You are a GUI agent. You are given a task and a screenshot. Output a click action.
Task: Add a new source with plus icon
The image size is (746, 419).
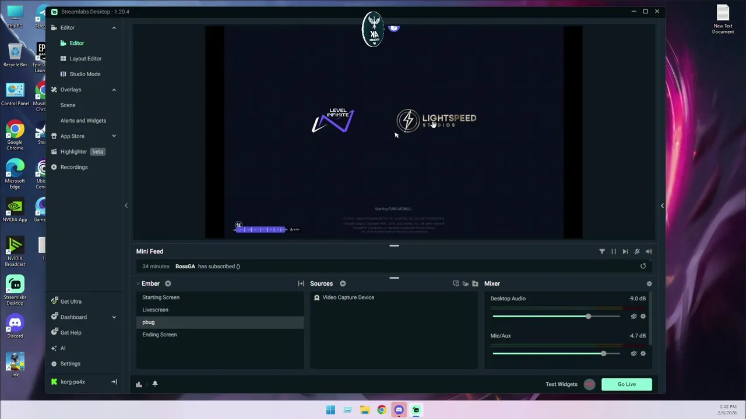point(343,283)
